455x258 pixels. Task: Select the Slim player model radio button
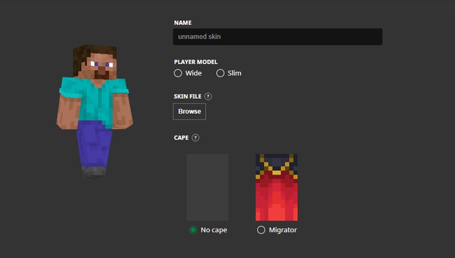point(220,73)
